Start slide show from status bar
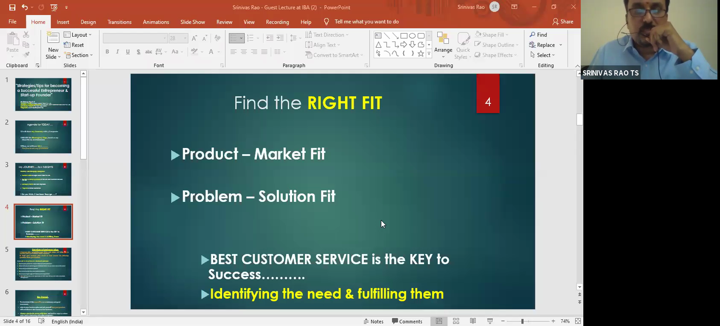This screenshot has height=326, width=720. (490, 321)
